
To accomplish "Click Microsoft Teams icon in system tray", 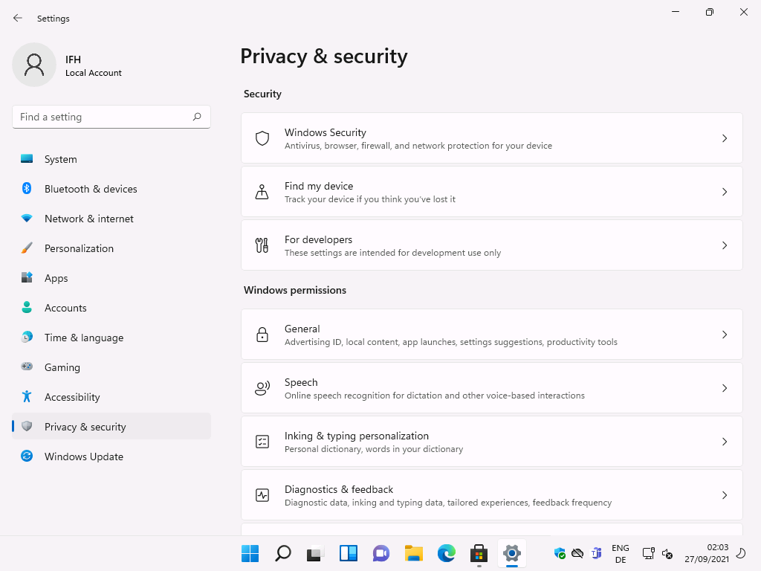I will tap(596, 553).
